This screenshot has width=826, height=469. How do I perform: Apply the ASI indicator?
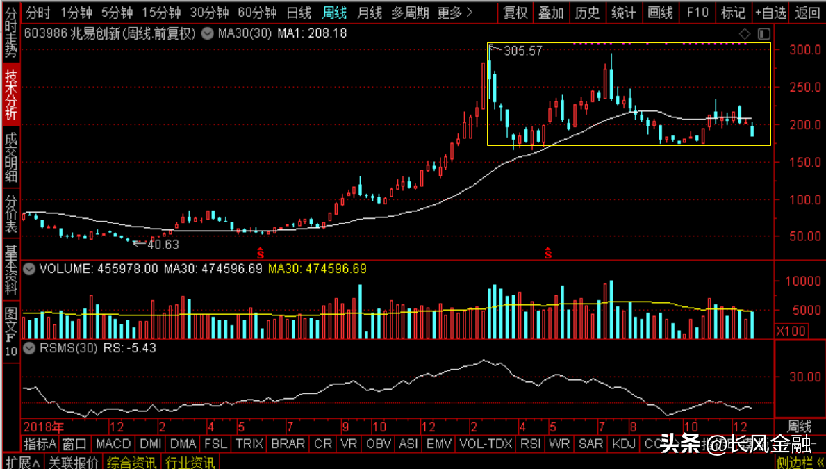click(410, 444)
